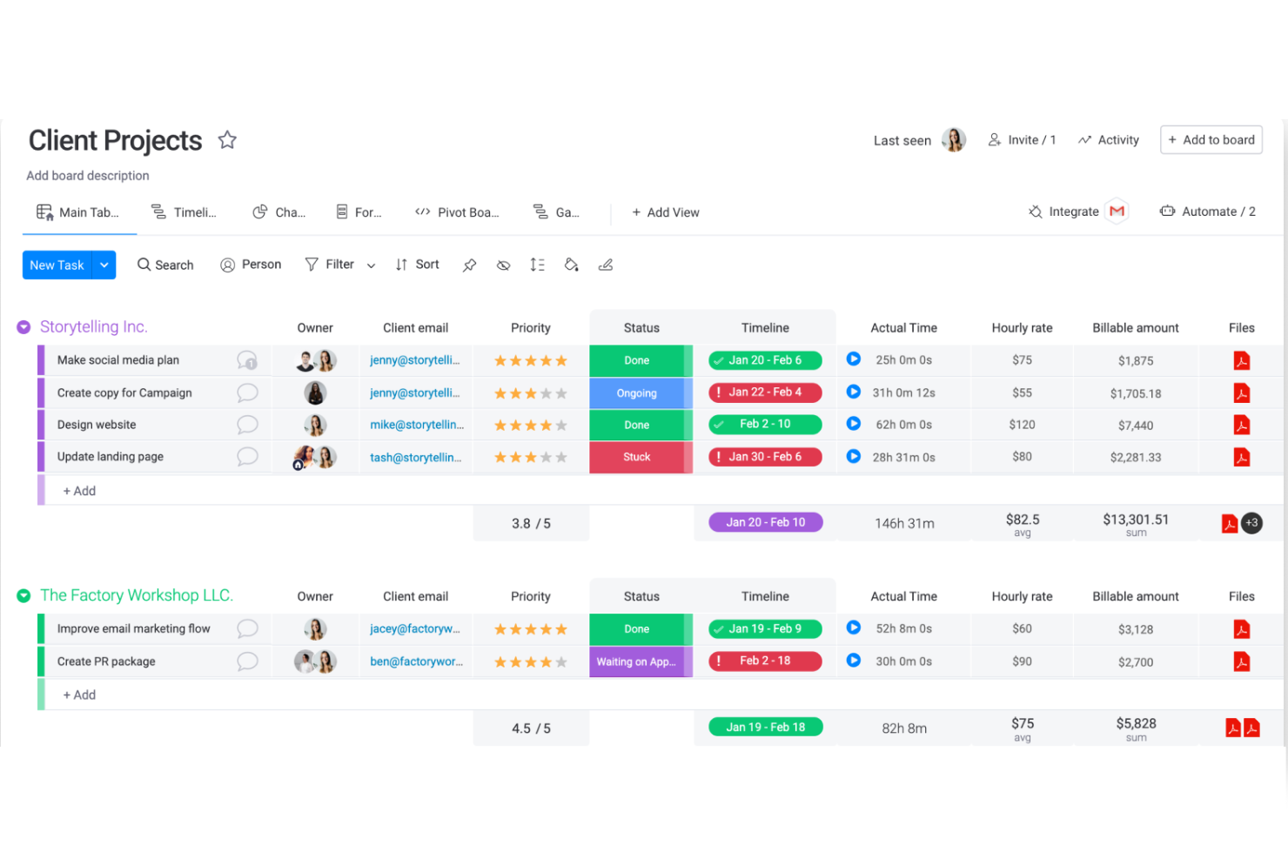Expand the Filter dropdown chevron
Image resolution: width=1288 pixels, height=859 pixels.
click(372, 265)
